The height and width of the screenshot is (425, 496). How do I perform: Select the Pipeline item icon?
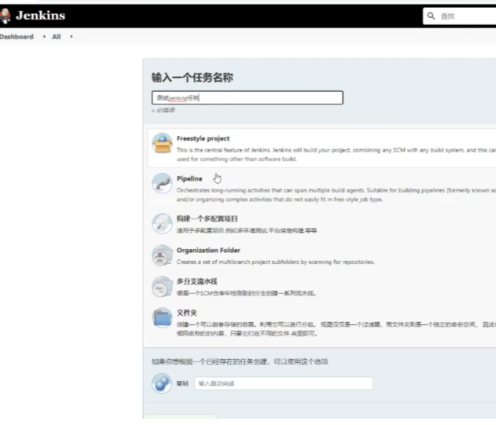(162, 183)
